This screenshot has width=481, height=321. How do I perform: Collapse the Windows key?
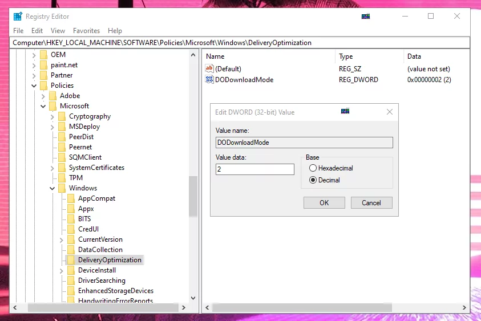coord(52,189)
